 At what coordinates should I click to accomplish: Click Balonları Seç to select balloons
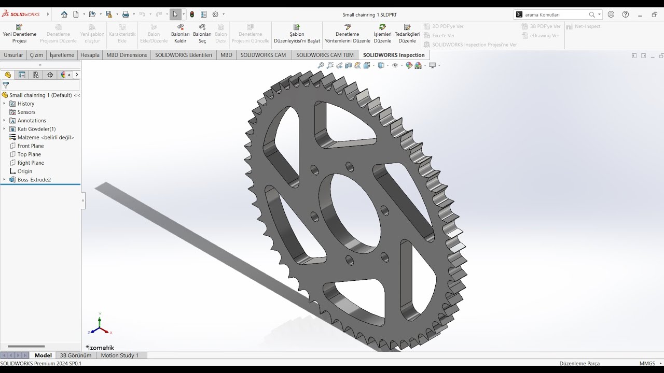click(202, 34)
